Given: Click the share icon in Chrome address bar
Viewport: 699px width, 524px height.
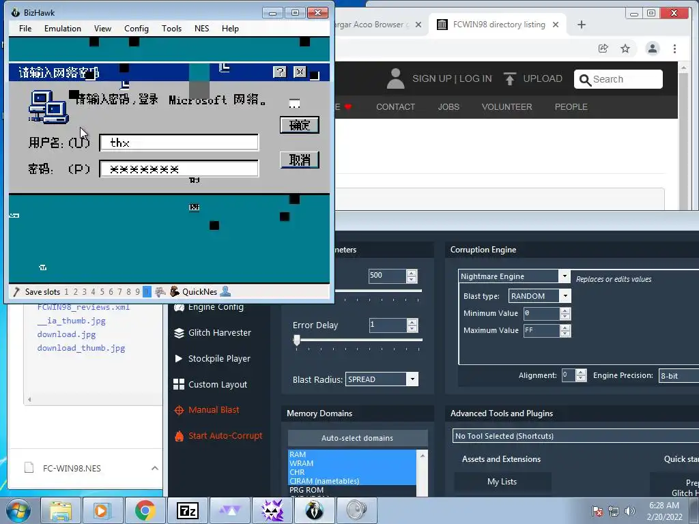Looking at the screenshot, I should click(603, 48).
